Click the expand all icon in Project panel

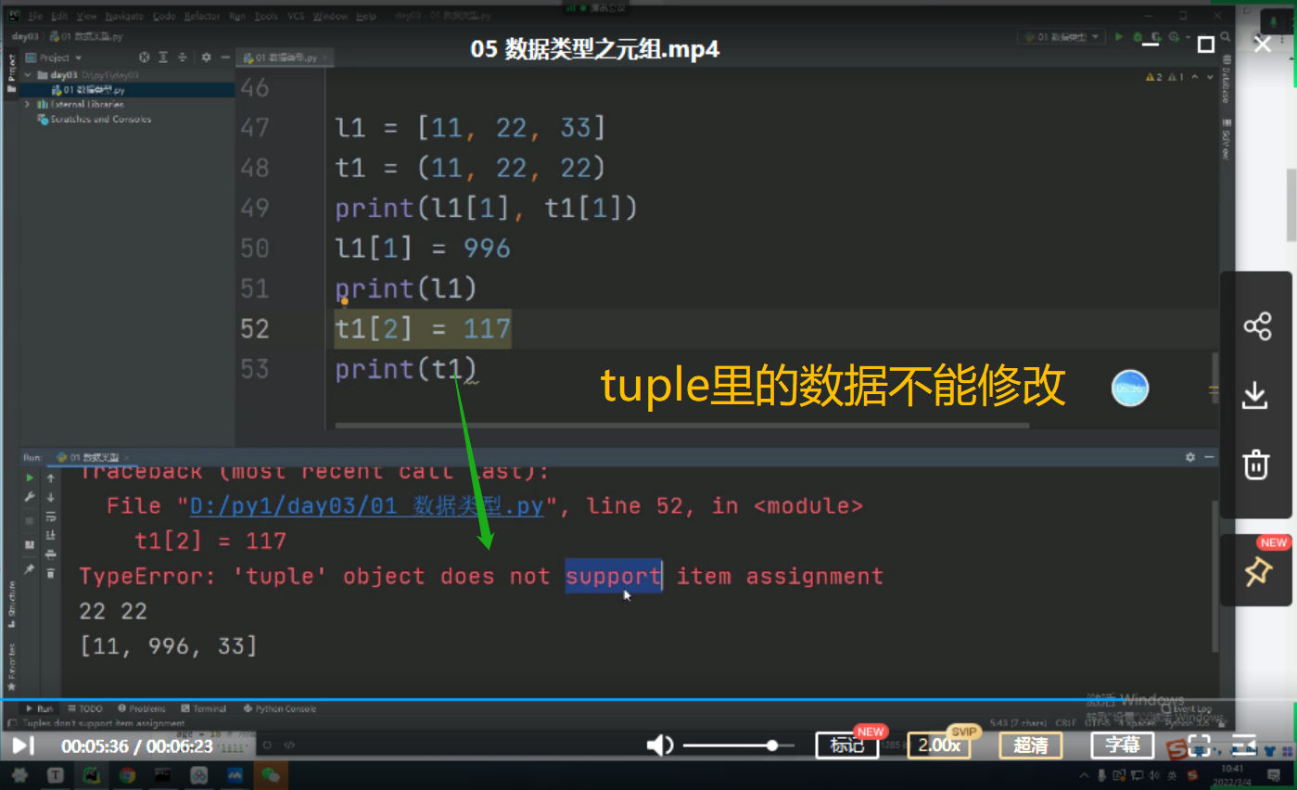(164, 57)
